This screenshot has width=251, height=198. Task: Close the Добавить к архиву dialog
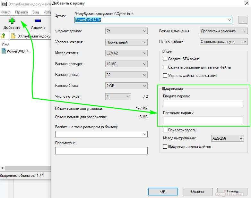[247, 3]
